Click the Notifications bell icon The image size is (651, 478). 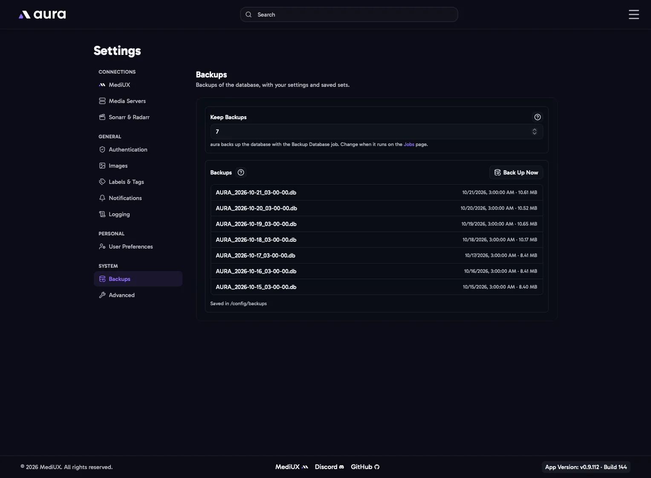(102, 198)
